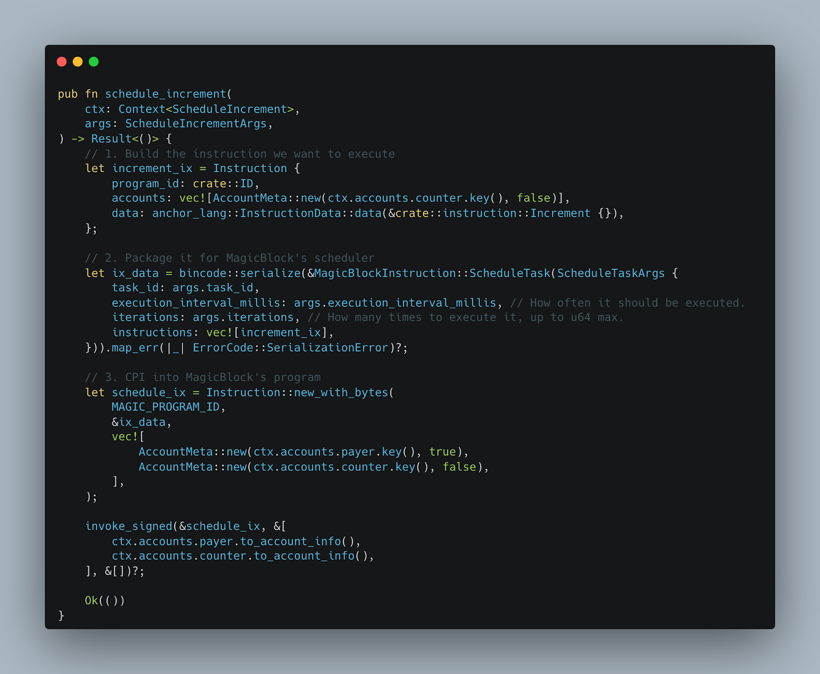The image size is (820, 674).
Task: Click the bincode::serialize call
Action: point(239,273)
